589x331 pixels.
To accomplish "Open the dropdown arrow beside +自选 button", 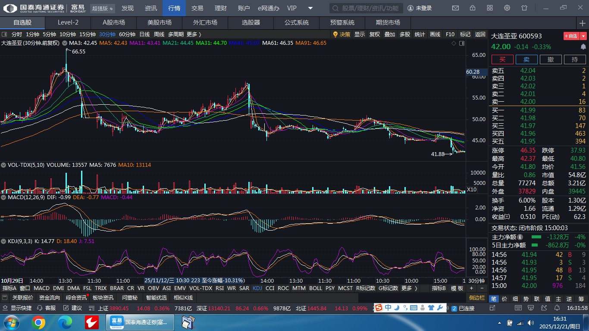I will tap(583, 36).
